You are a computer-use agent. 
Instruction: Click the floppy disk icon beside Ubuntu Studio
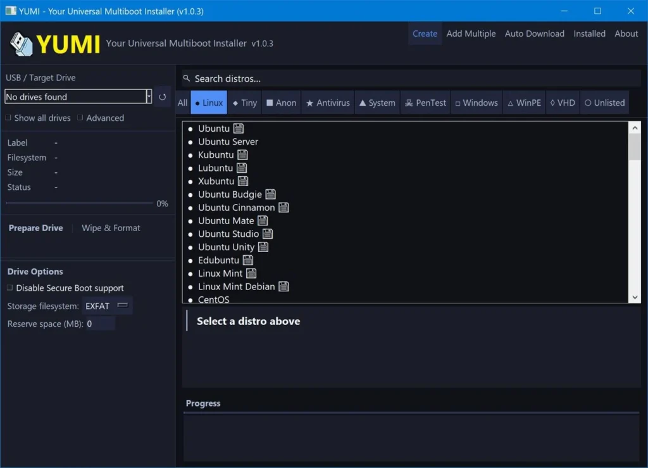268,234
